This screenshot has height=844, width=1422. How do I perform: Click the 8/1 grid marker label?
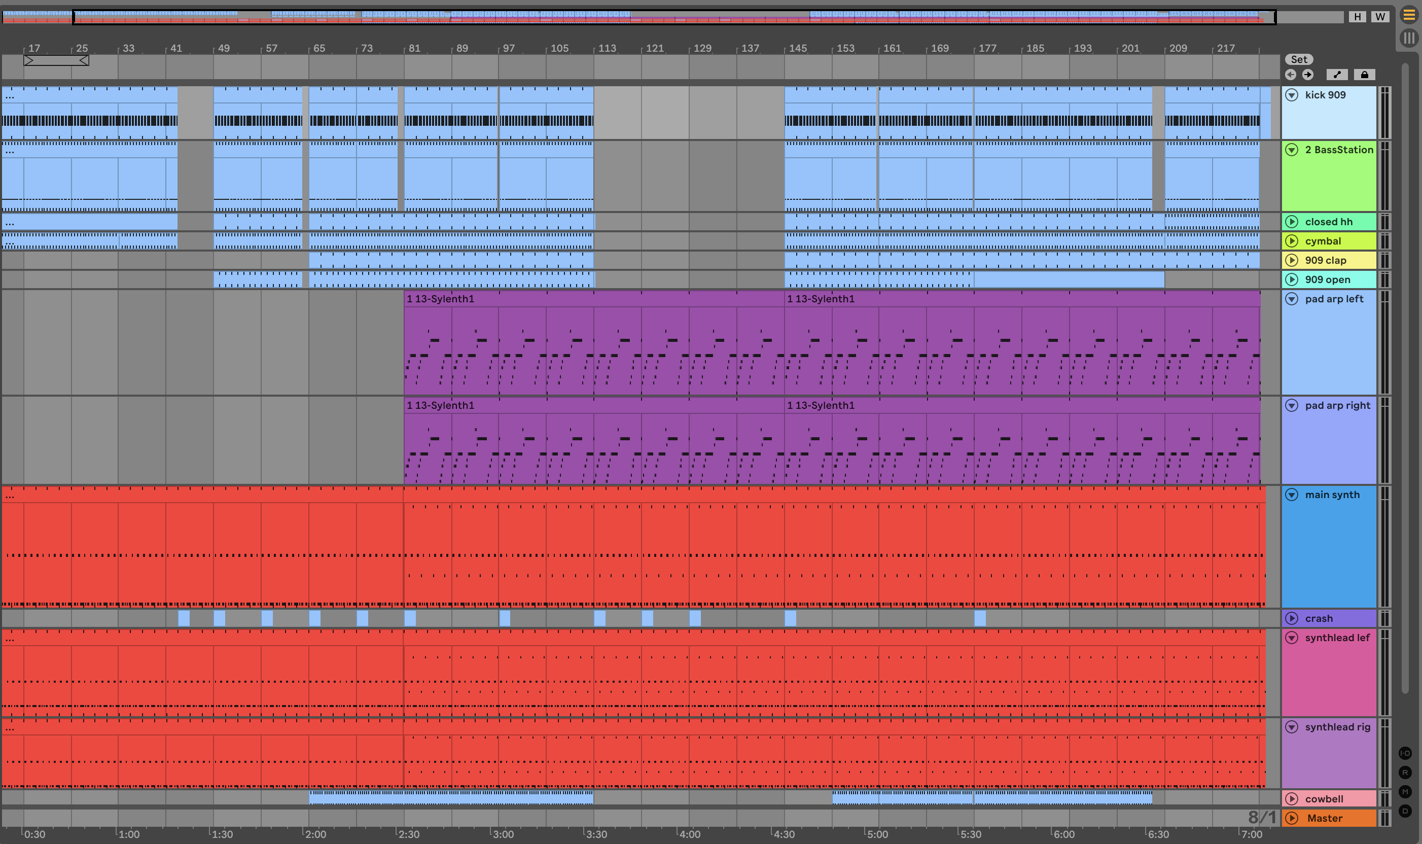[x=1262, y=817]
